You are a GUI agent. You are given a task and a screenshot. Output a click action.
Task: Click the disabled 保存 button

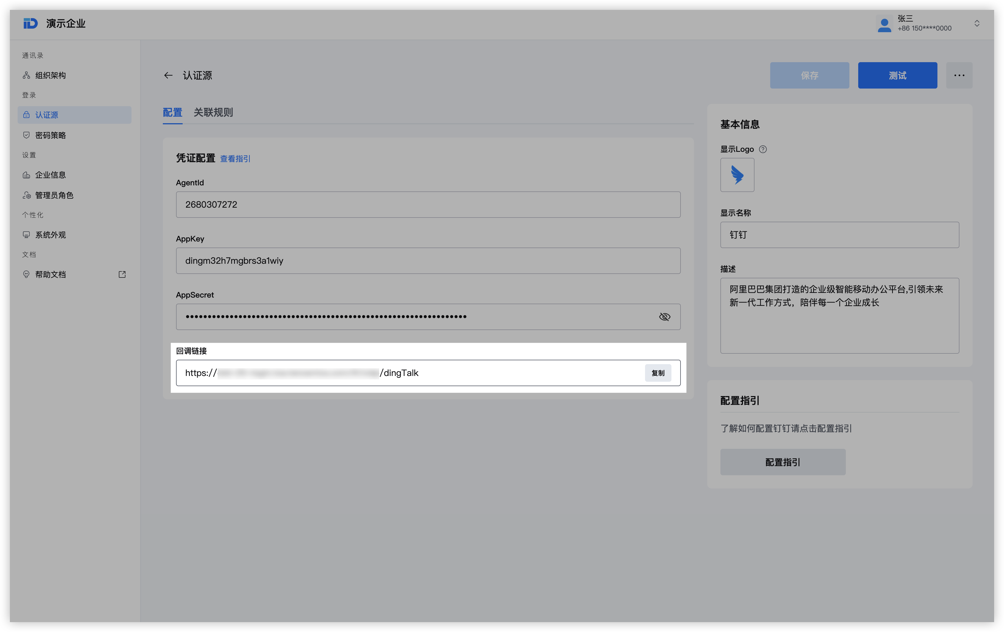(809, 75)
